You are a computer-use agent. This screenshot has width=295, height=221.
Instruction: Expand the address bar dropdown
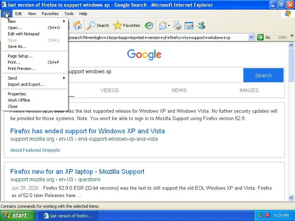[251, 37]
